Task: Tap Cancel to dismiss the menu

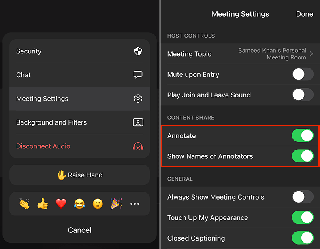Action: click(79, 230)
